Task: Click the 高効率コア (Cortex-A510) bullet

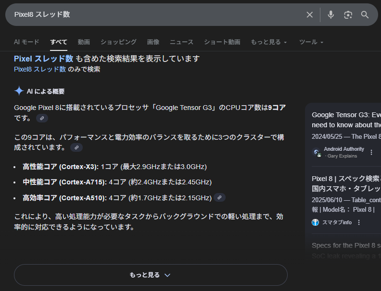Action: point(117,198)
